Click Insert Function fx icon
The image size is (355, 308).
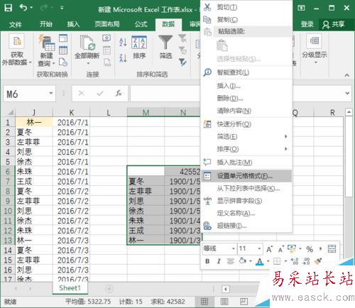point(119,93)
